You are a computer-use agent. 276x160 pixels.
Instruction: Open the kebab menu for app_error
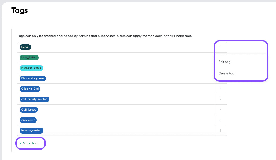pos(220,120)
